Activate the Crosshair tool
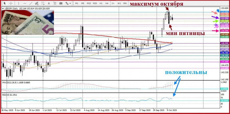Viewport: 230px width, 114px height. pyautogui.click(x=11, y=3)
